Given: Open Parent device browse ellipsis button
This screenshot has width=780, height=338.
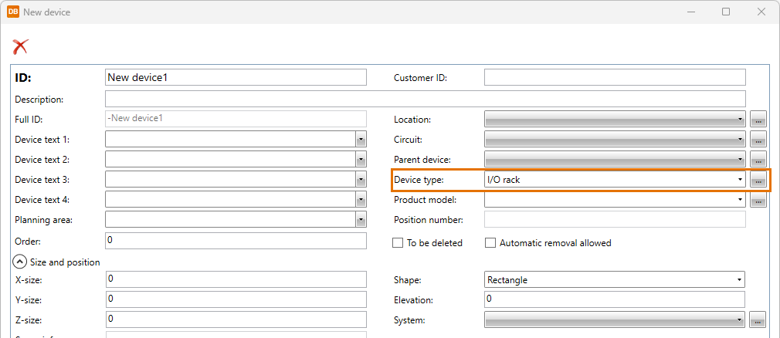Looking at the screenshot, I should click(x=758, y=160).
